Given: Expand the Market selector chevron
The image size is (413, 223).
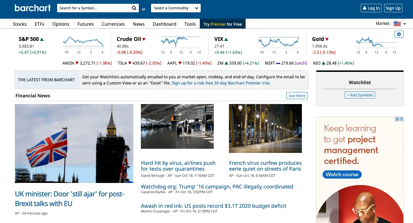Looking at the screenshot, I should 405,24.
